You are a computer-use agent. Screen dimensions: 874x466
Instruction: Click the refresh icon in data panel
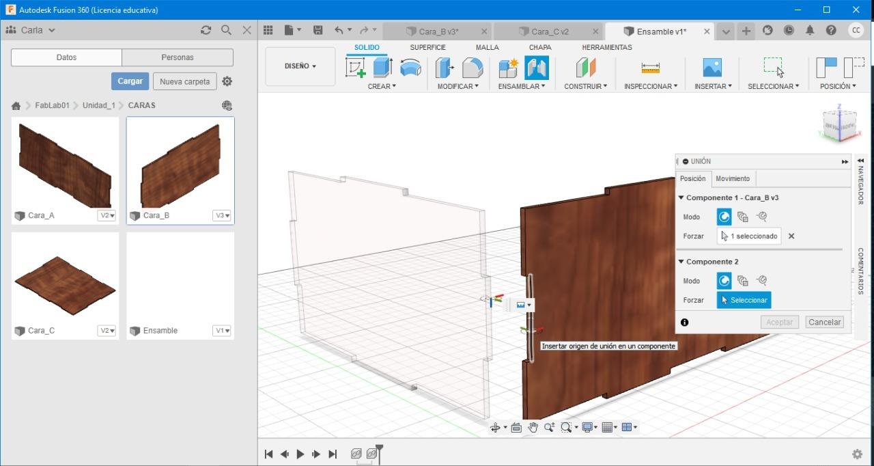click(x=206, y=30)
